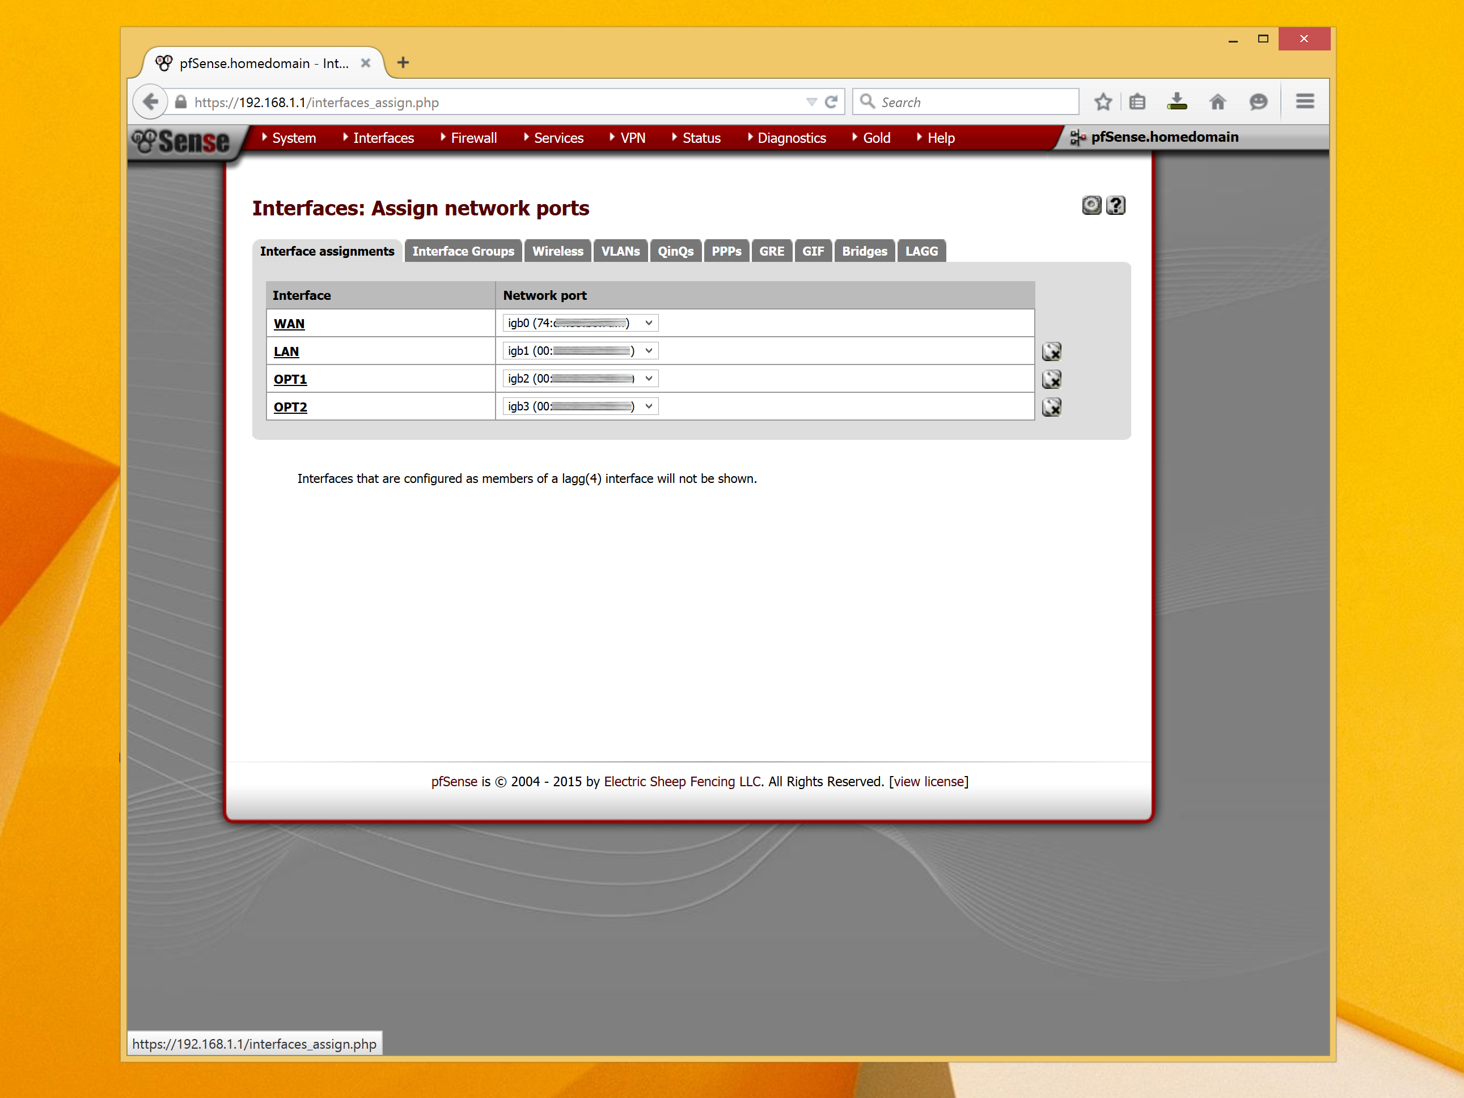Open the LAN network port dropdown

(581, 351)
